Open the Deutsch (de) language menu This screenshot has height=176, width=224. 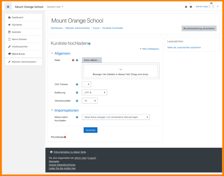pos(55,7)
